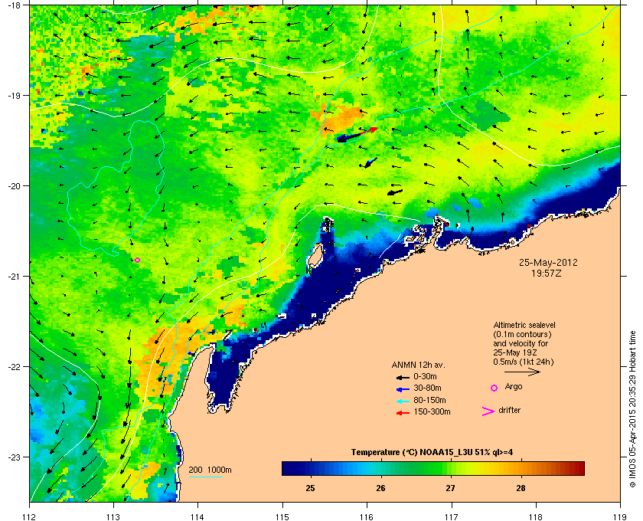Screen dimensions: 643x521
Task: Click the latitude axis label -23
Action: 14,457
